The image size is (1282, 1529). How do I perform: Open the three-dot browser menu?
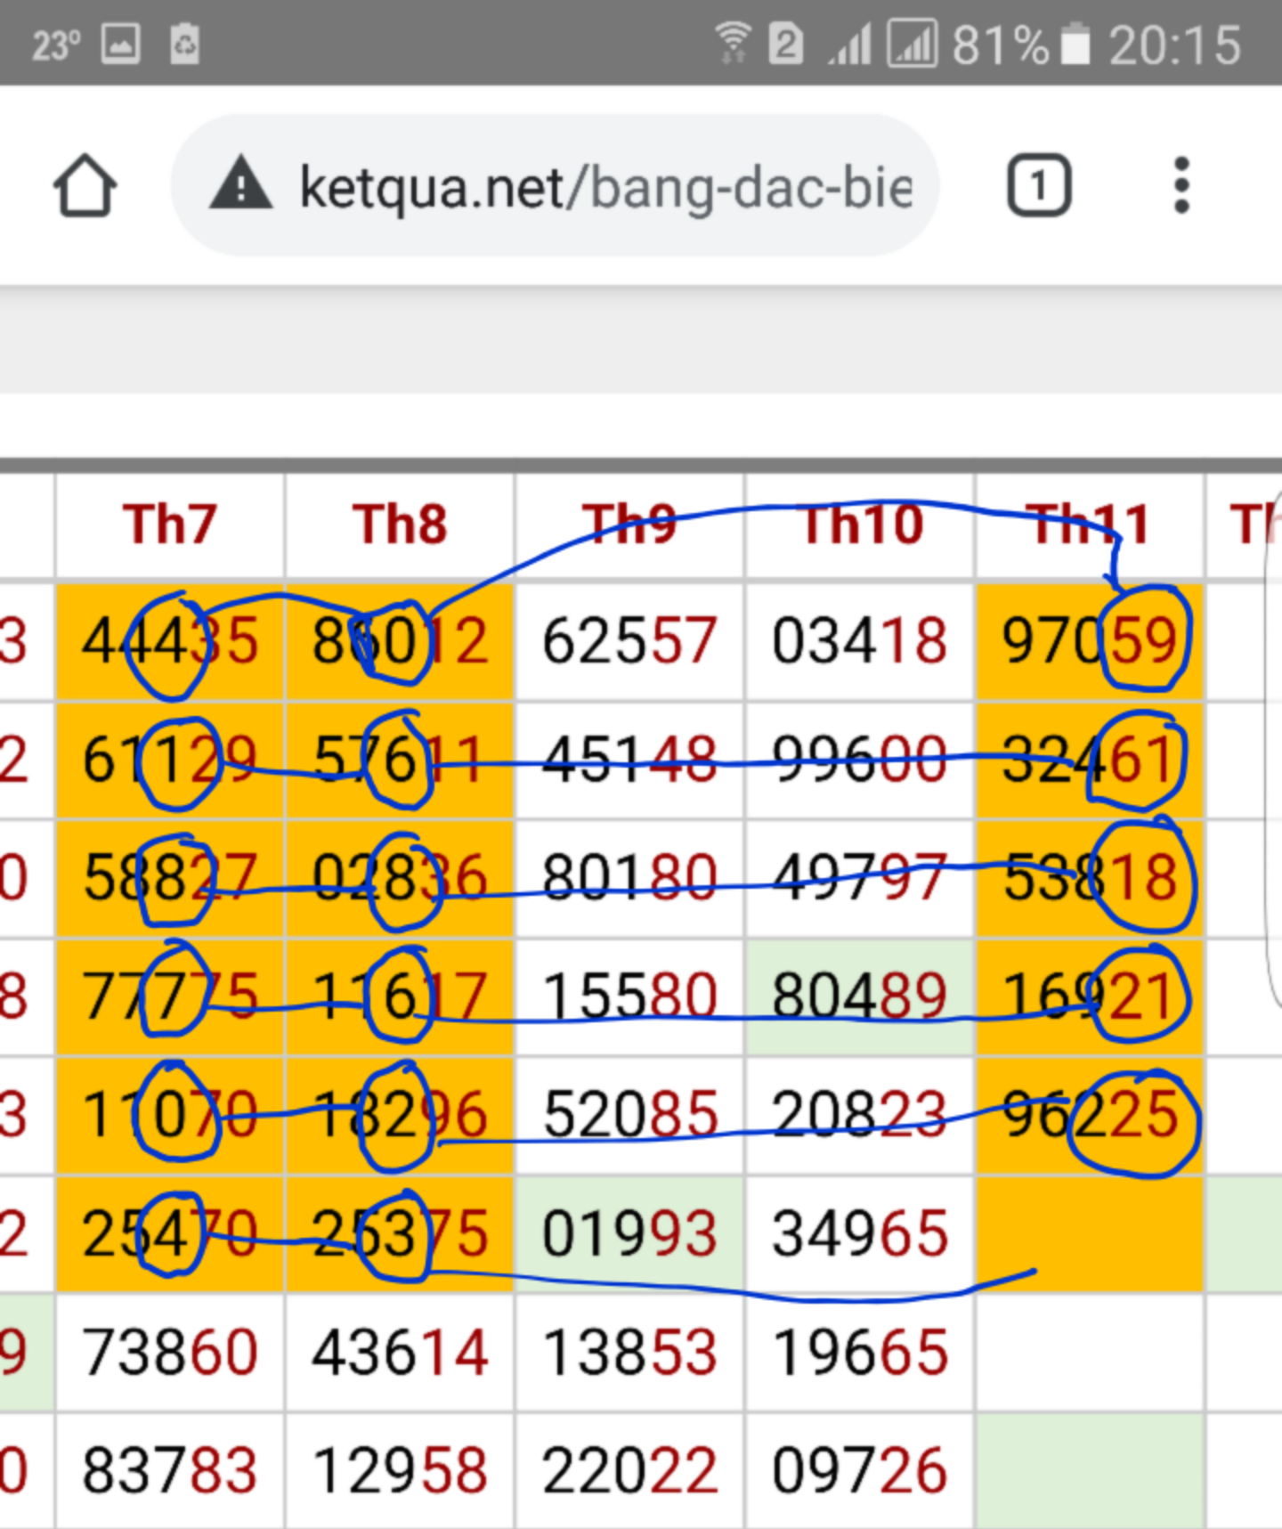(x=1181, y=186)
